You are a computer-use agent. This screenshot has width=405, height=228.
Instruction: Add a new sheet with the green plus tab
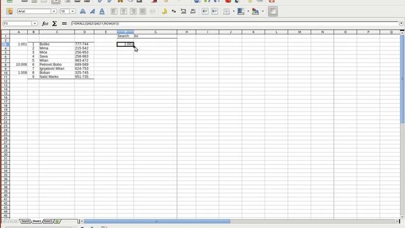(x=57, y=221)
